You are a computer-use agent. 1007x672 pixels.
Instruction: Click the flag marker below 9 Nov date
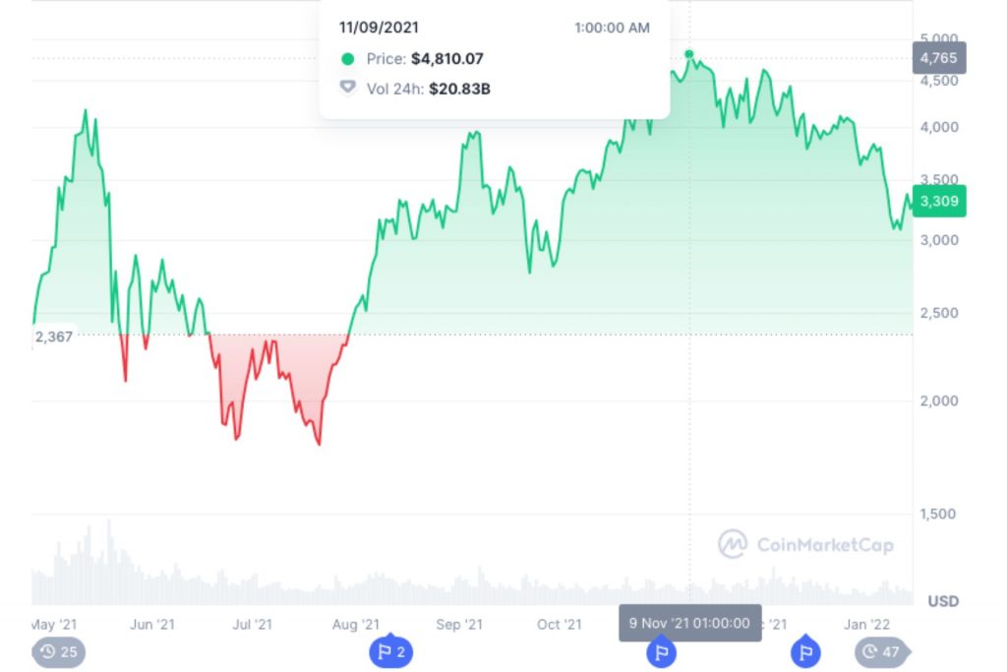(x=661, y=651)
